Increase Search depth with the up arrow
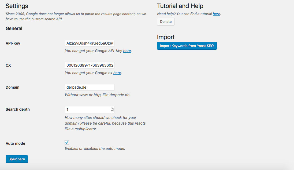294x170 pixels. (x=112, y=108)
